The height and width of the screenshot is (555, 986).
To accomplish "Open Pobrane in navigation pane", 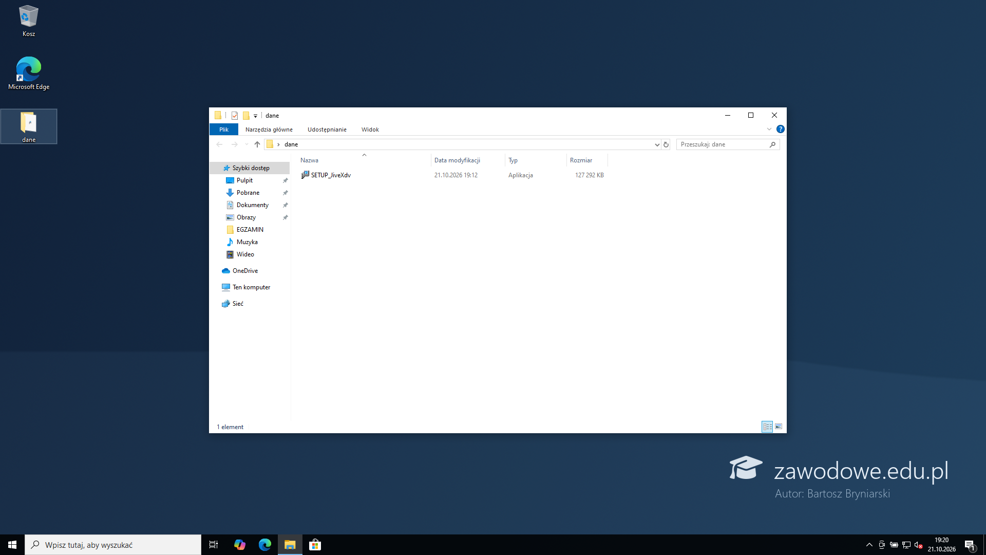I will (x=248, y=193).
